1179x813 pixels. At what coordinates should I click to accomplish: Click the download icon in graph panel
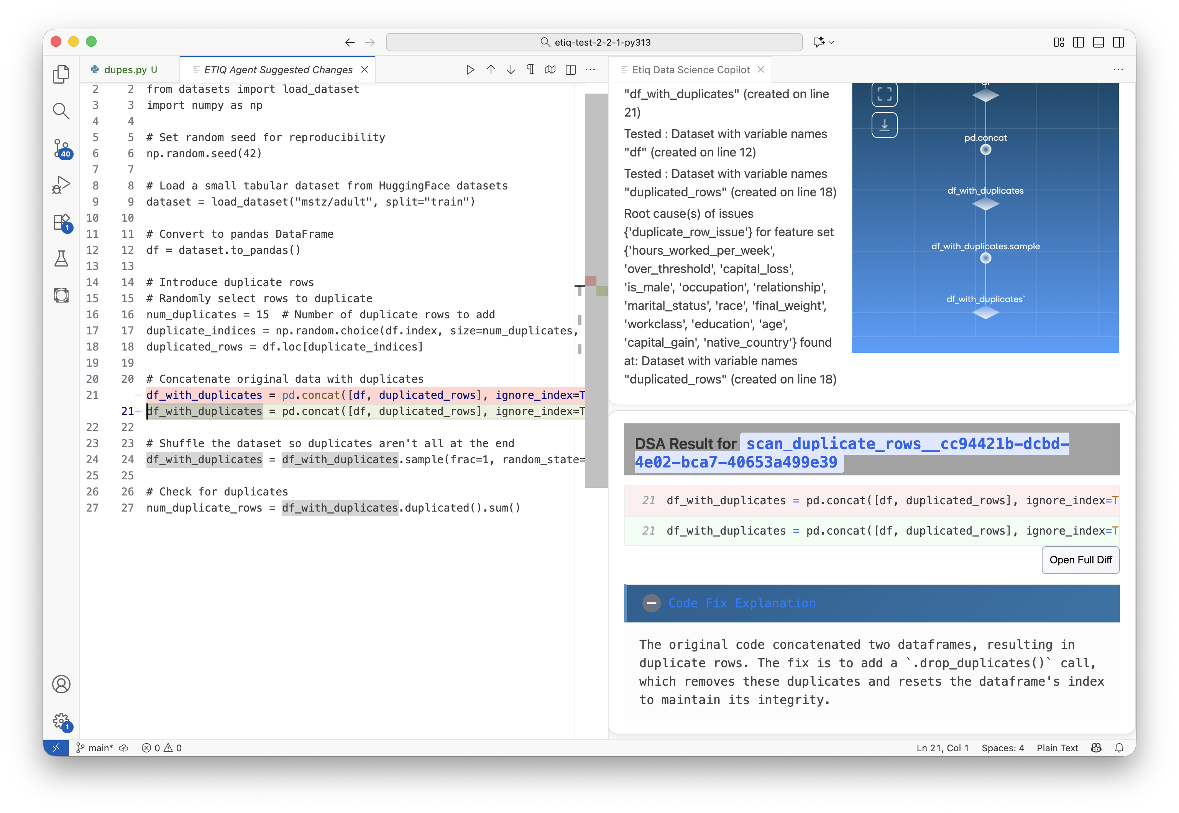[884, 125]
